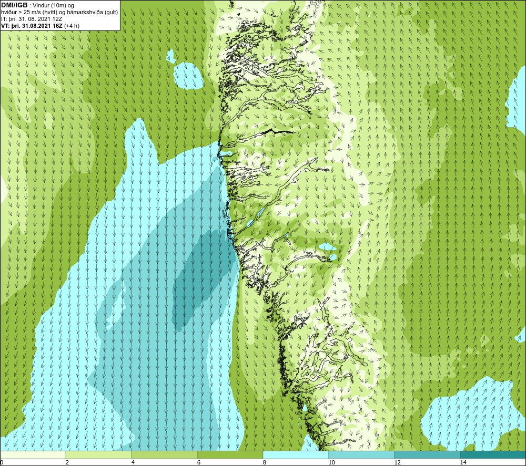526x466 pixels.
Task: Click the legend scale label "6"
Action: point(199,462)
